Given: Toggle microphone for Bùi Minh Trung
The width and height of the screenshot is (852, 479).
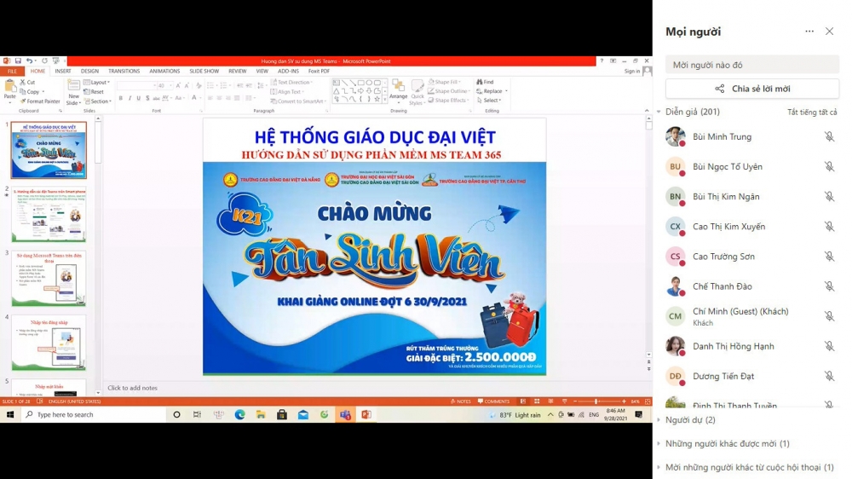Looking at the screenshot, I should click(829, 136).
